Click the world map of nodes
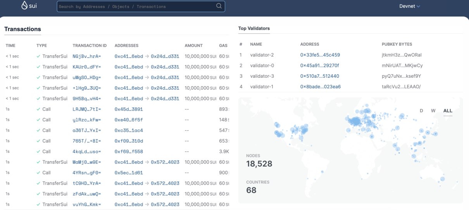 [349, 147]
